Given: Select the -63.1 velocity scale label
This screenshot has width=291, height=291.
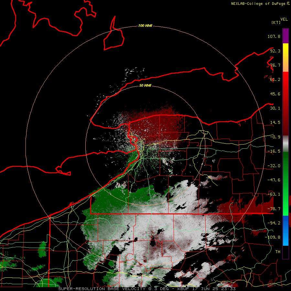Looking at the screenshot, I should point(274,194).
